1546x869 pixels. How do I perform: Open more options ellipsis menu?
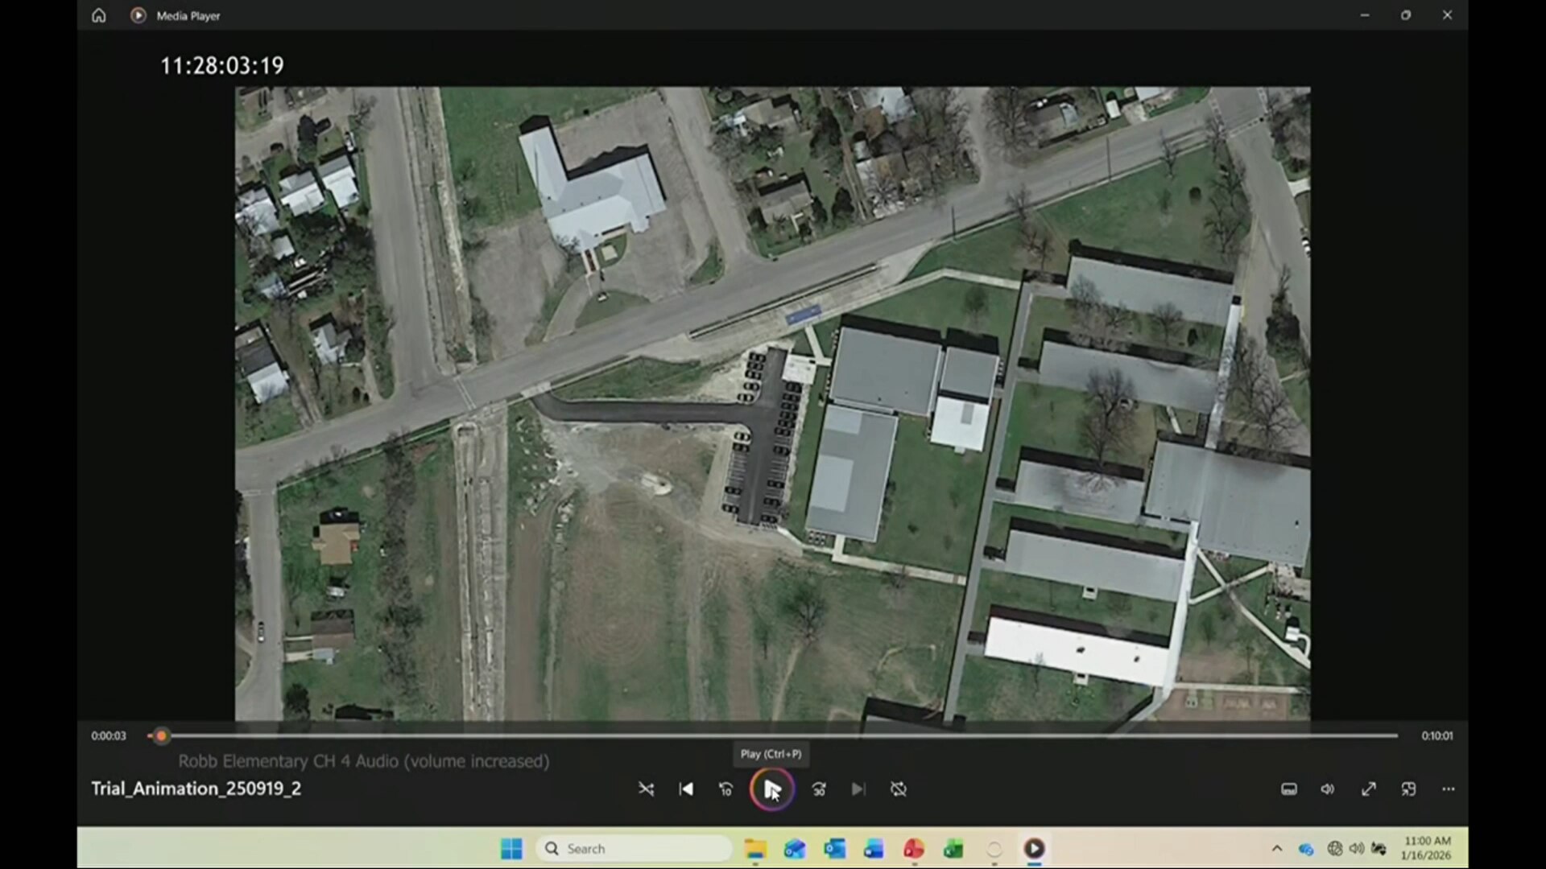click(x=1448, y=789)
